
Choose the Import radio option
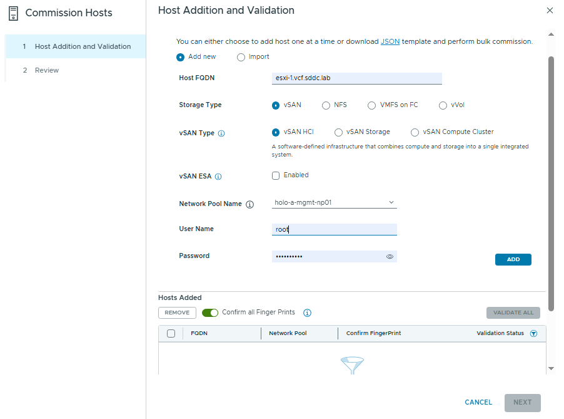pyautogui.click(x=241, y=57)
